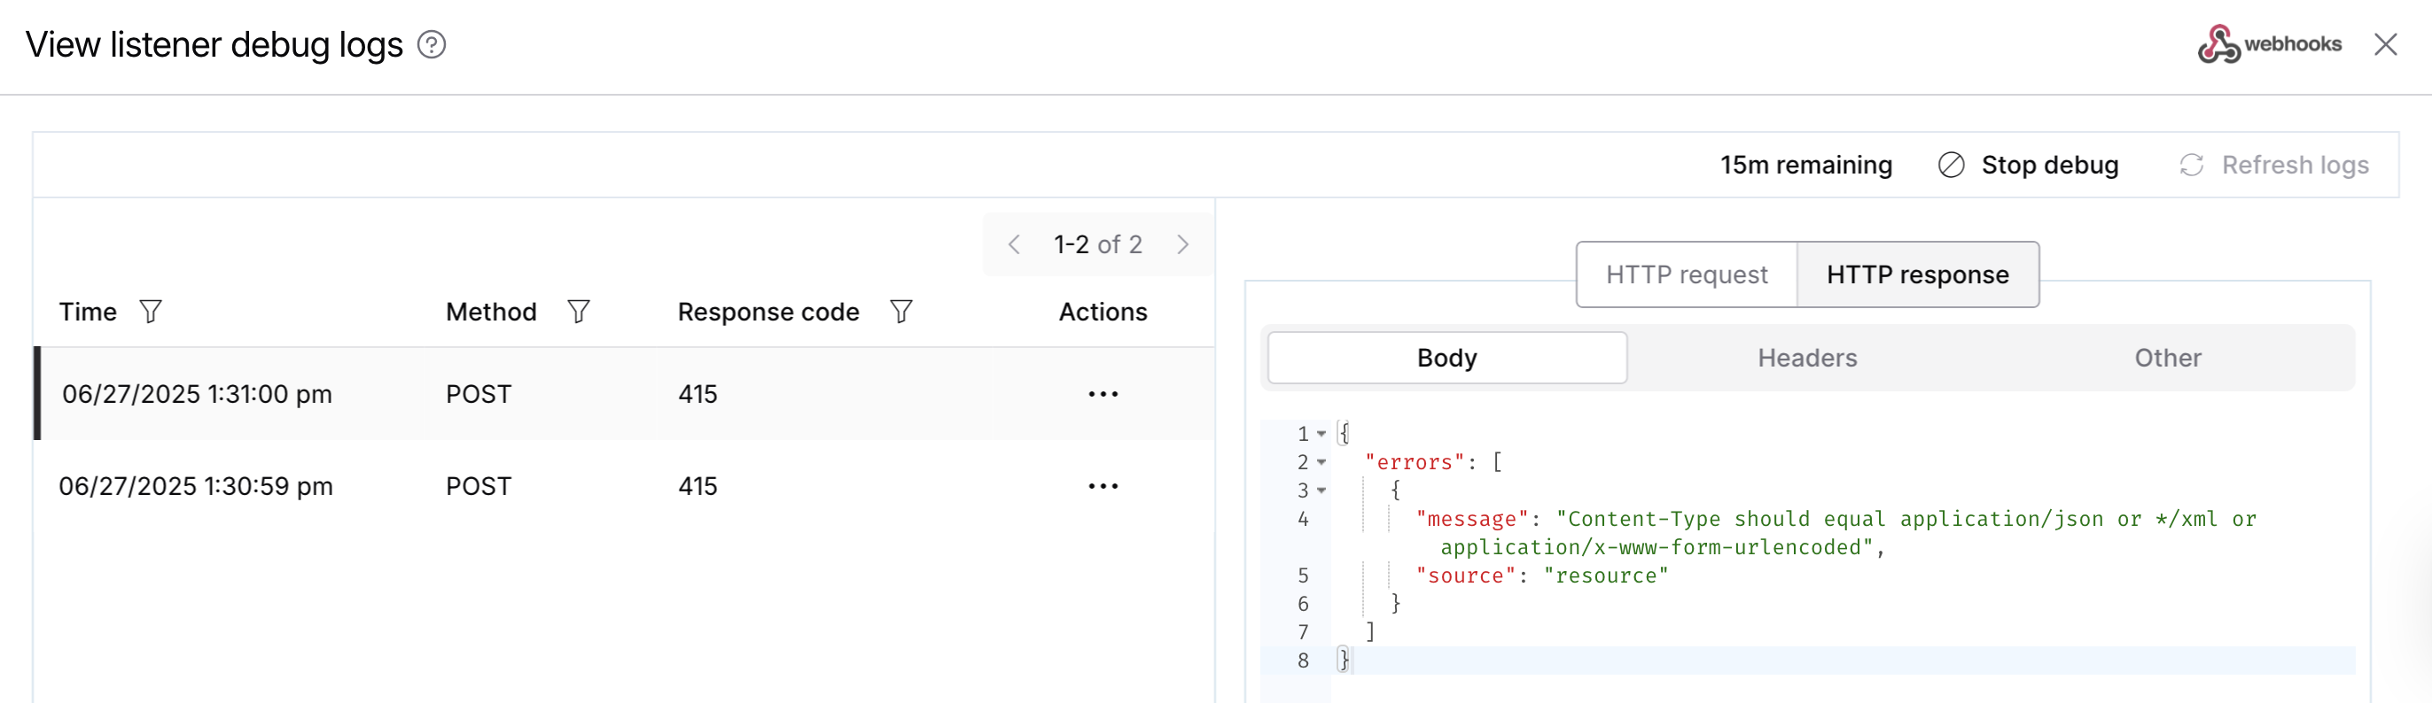2432x703 pixels.
Task: Click the View listener debug logs title
Action: point(214,44)
